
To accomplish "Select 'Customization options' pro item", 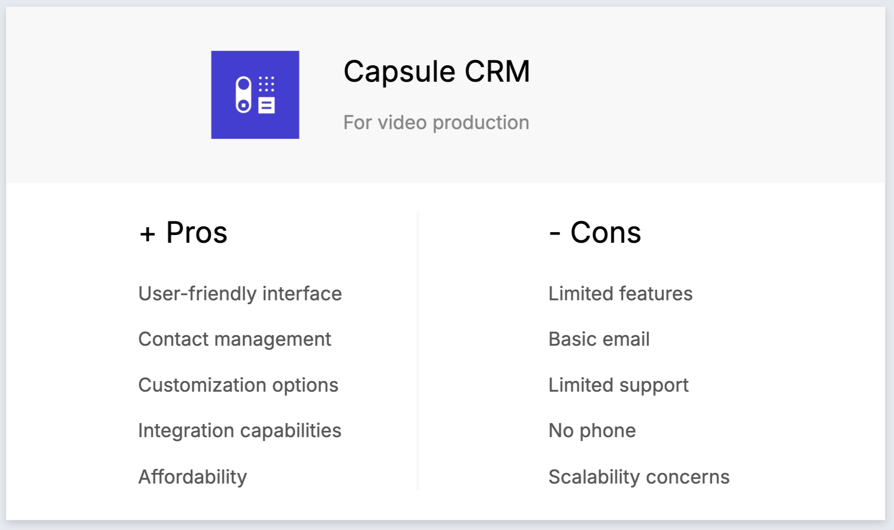I will (x=238, y=385).
